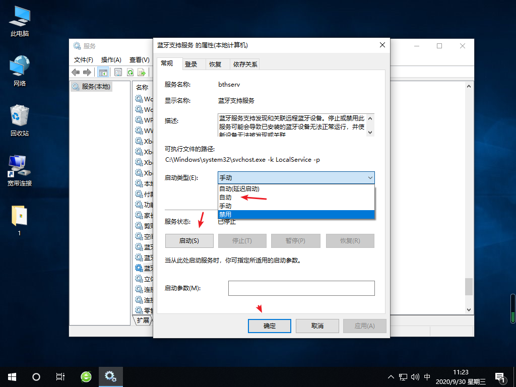
Task: Open the Properties toolbar icon
Action: tap(117, 72)
